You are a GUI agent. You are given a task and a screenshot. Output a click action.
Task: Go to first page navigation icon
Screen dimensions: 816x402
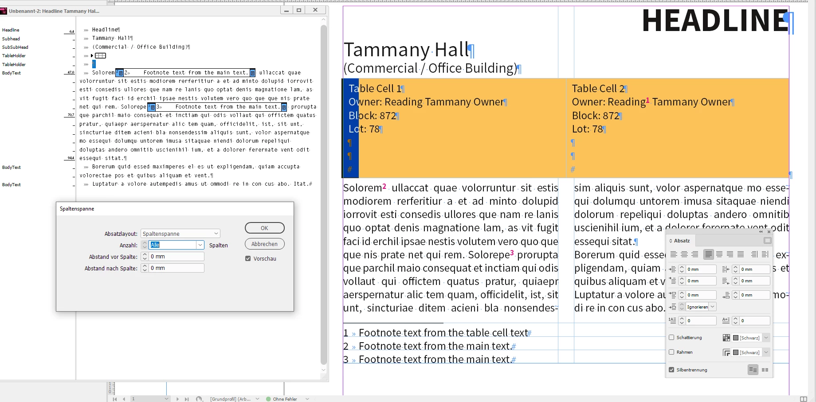[x=115, y=399]
